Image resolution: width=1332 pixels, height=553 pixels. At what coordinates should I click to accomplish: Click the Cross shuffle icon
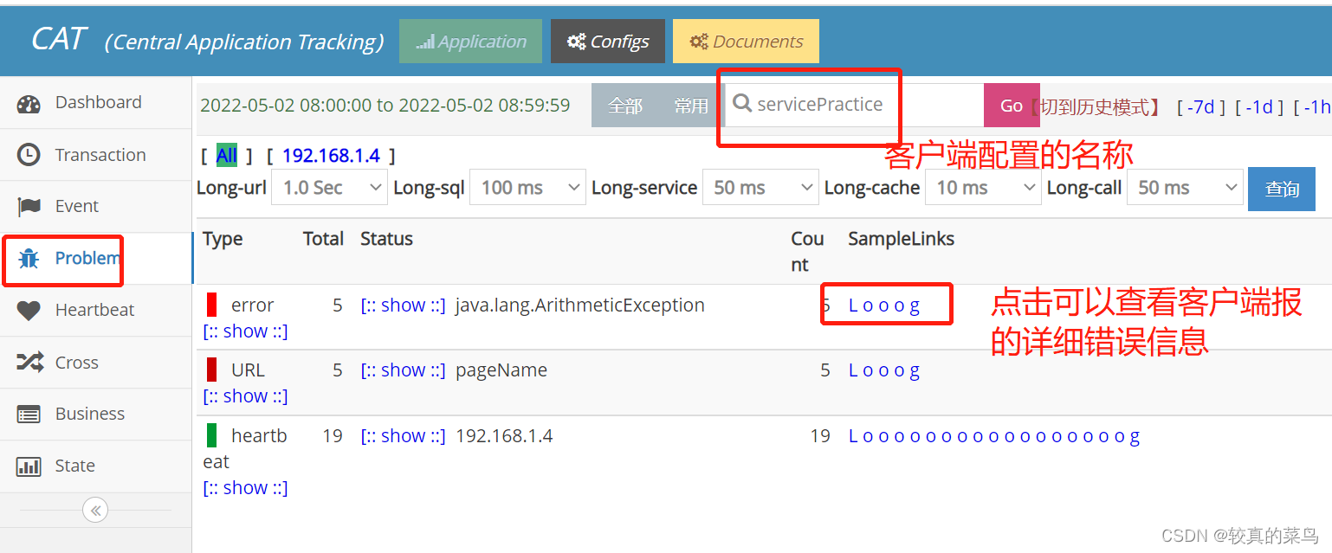29,363
